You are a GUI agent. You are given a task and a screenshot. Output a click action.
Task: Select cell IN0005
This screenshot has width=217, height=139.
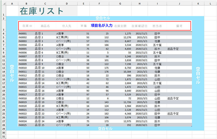pos(26,49)
